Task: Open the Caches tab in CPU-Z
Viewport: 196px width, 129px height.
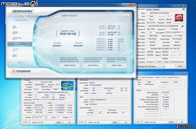Action: 143,78
